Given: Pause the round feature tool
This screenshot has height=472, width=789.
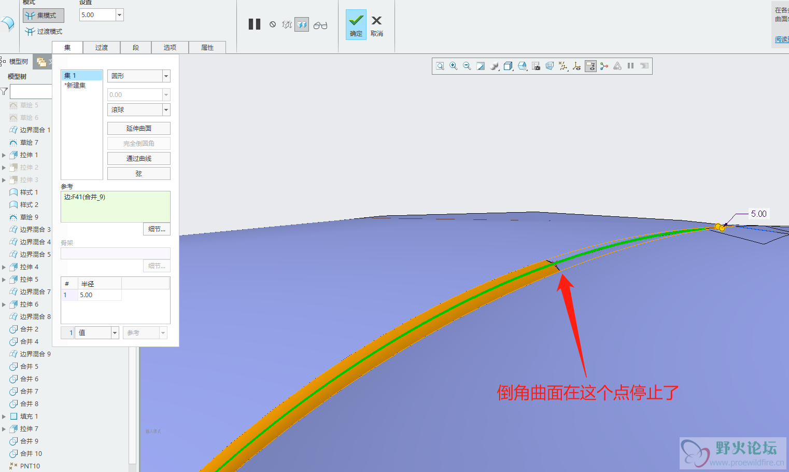Looking at the screenshot, I should point(255,24).
